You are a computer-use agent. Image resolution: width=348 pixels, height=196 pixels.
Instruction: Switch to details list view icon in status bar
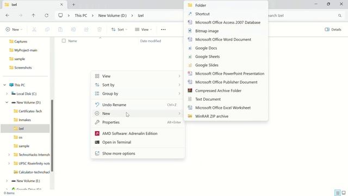[x=337, y=193]
